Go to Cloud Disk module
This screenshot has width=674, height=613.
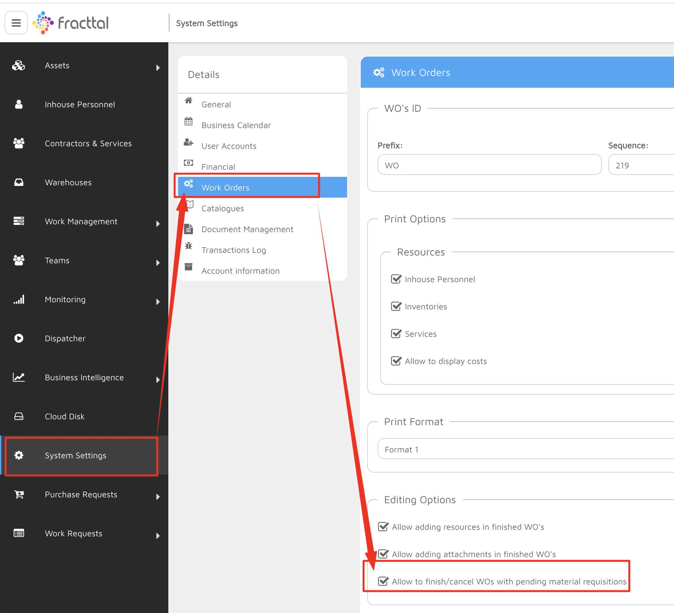tap(84, 416)
